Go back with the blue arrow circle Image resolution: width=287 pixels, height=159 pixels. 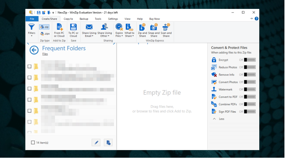pos(34,50)
